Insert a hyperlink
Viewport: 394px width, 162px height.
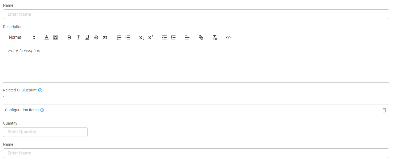[x=201, y=37]
